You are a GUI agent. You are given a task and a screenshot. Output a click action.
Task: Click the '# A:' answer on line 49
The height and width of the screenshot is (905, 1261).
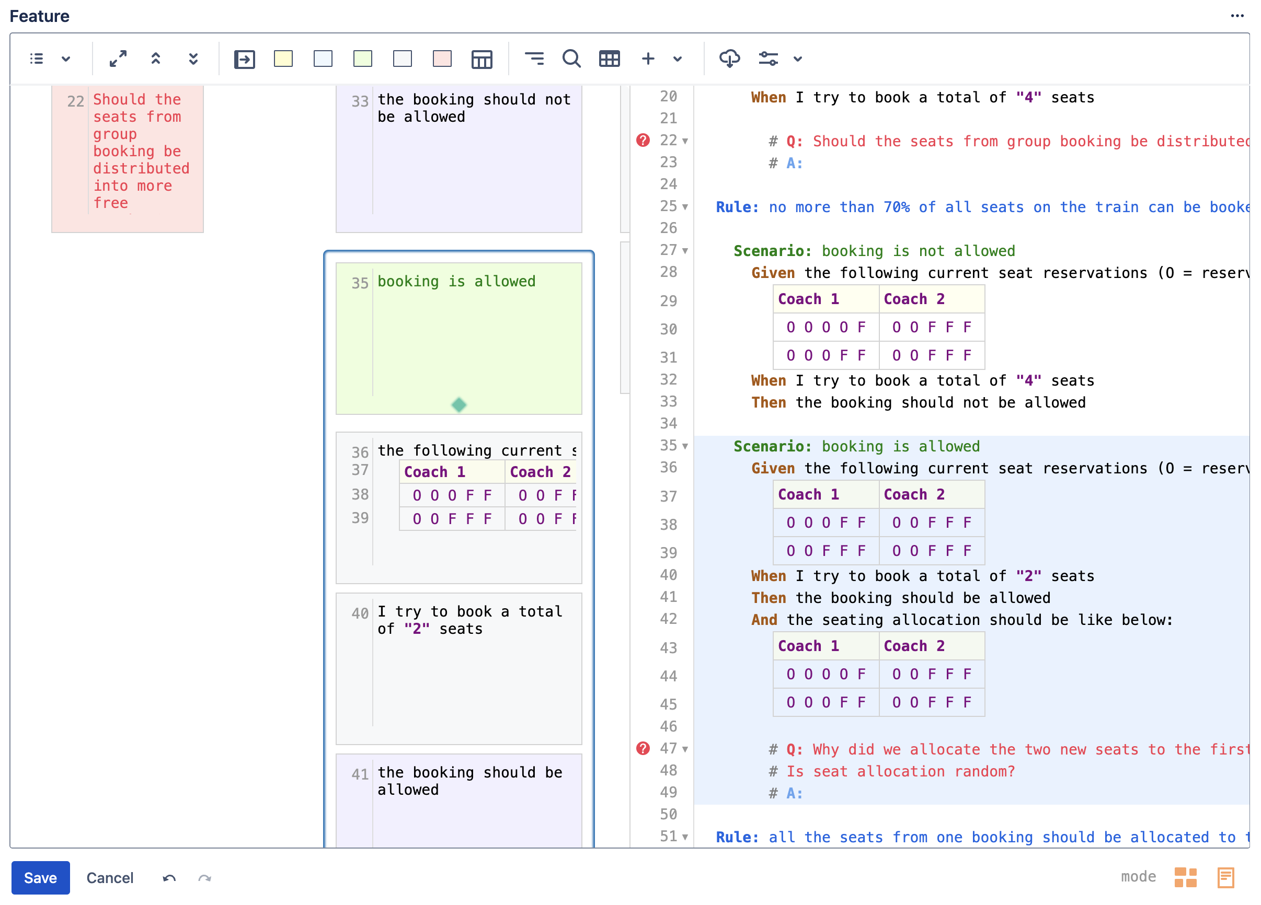(x=786, y=793)
